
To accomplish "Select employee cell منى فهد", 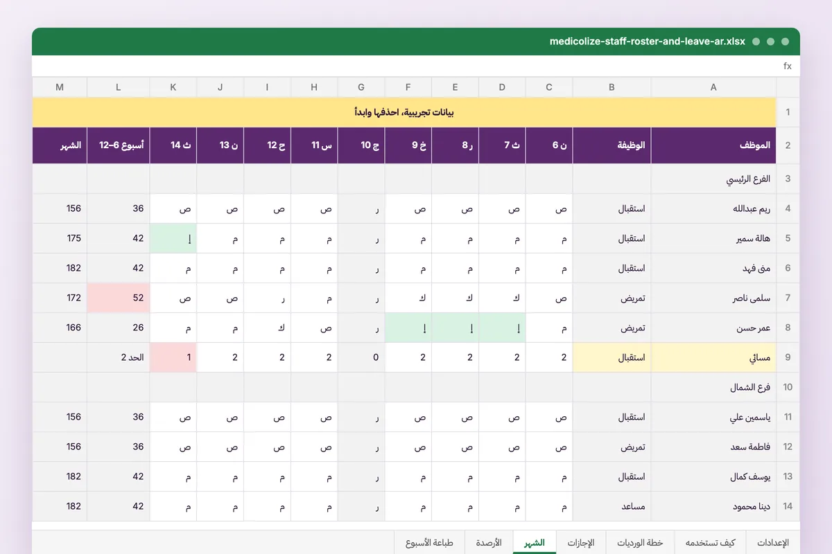I will (x=713, y=268).
